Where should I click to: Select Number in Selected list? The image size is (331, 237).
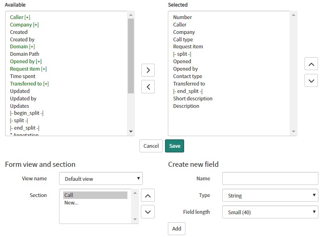(183, 17)
